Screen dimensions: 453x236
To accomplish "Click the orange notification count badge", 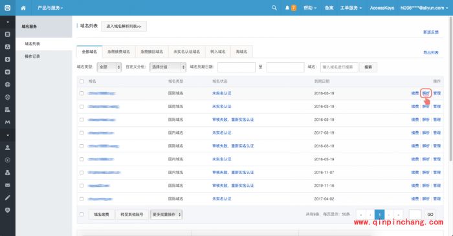I will tap(294, 8).
